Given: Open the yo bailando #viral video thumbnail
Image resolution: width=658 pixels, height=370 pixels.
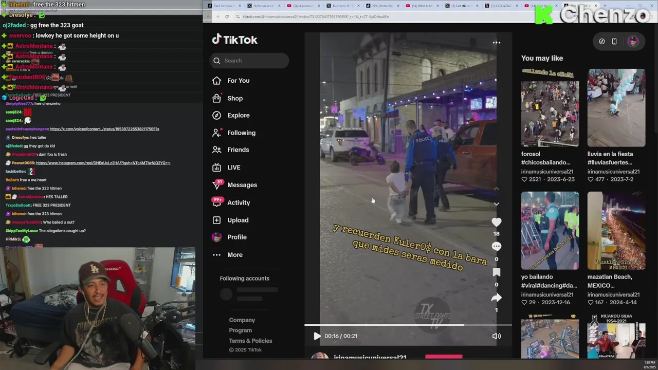Looking at the screenshot, I should pos(550,231).
